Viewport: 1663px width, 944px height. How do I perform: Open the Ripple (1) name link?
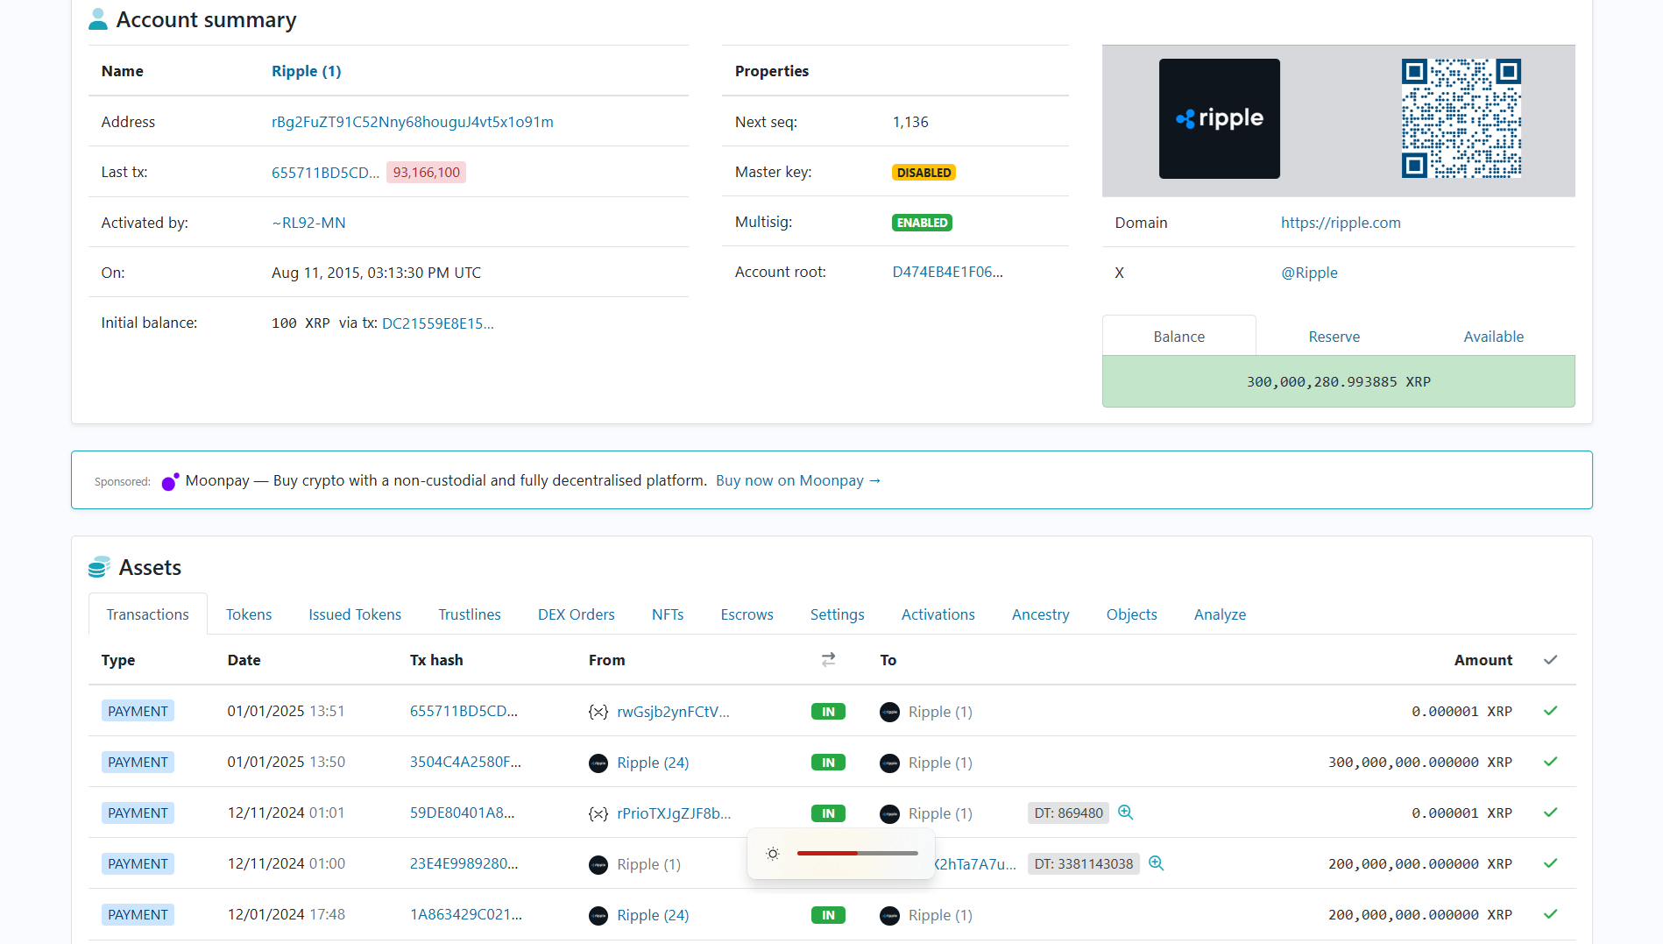click(x=307, y=71)
